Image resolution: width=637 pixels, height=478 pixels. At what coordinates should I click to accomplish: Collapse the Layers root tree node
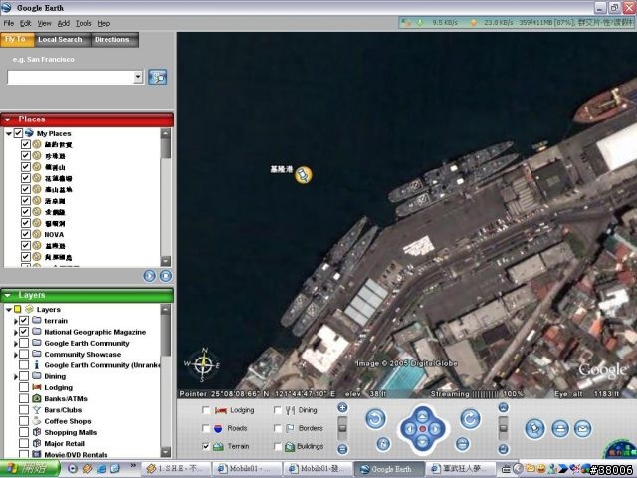[x=9, y=310]
